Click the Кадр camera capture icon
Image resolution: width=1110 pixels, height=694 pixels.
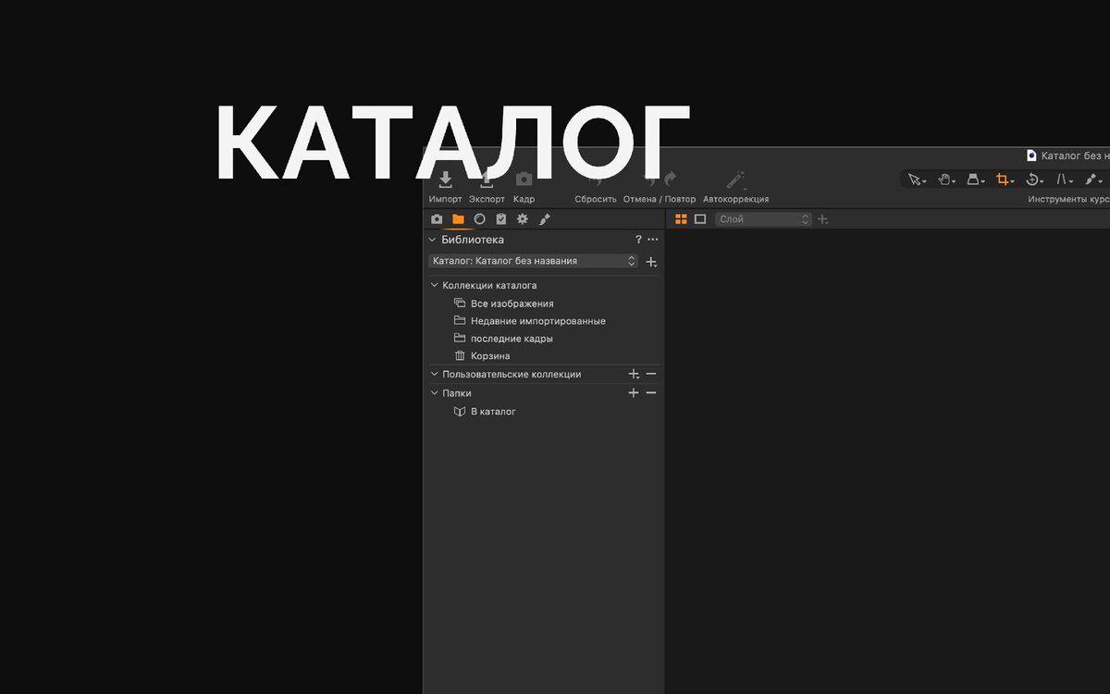[x=524, y=180]
